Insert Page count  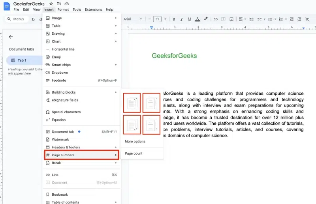click(142, 153)
